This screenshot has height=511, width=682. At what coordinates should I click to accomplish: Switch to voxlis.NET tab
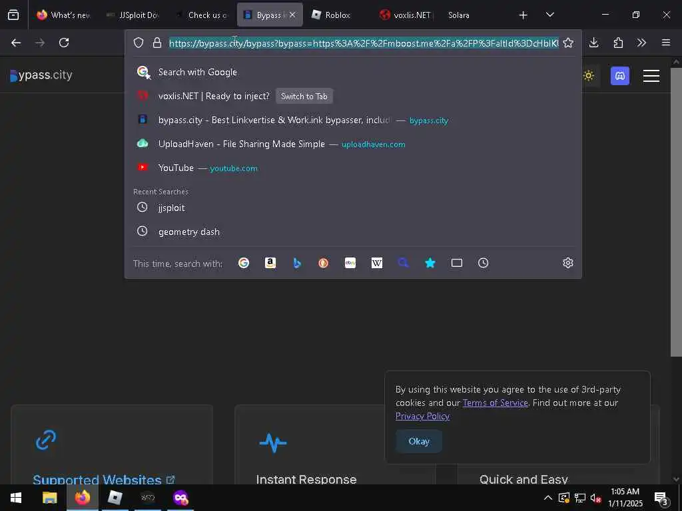click(406, 15)
